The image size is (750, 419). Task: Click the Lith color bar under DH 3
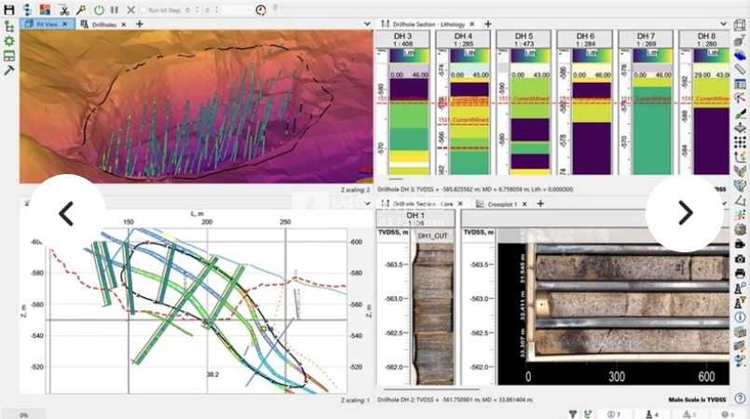[x=409, y=56]
